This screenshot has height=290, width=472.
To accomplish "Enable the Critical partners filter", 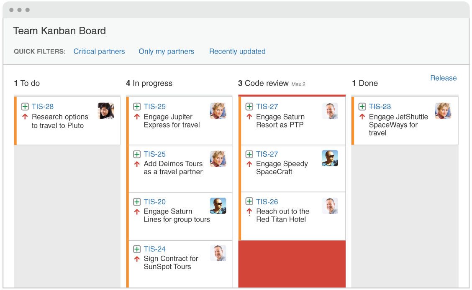I will tap(99, 51).
